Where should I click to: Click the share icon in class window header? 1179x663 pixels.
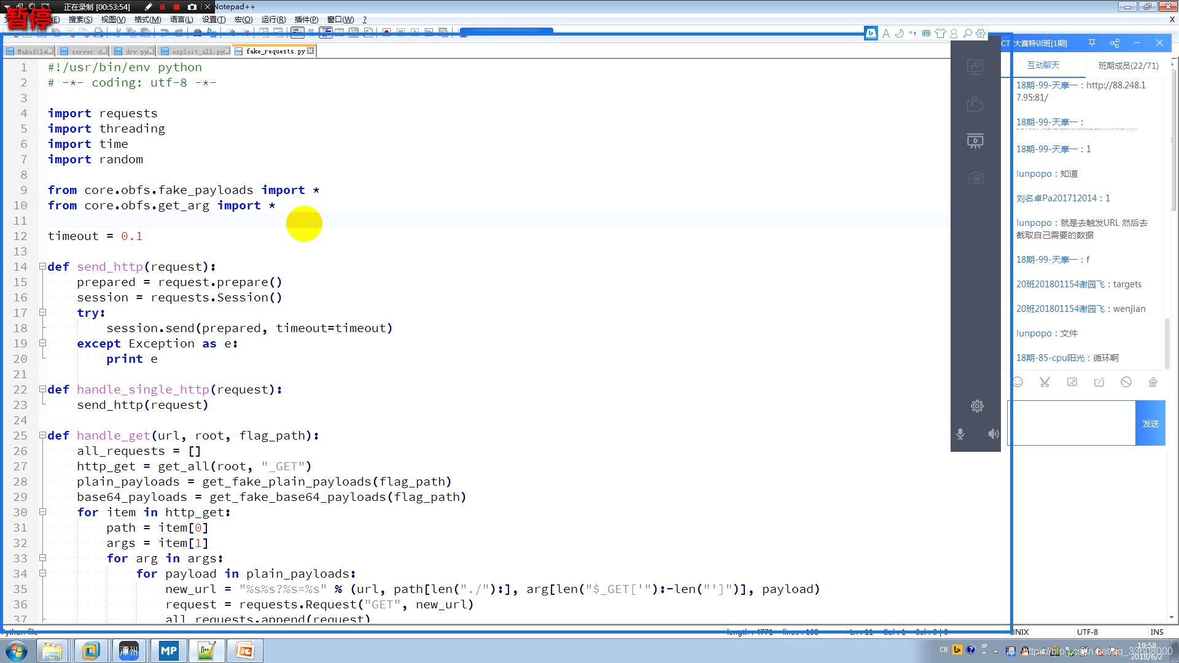(1115, 43)
